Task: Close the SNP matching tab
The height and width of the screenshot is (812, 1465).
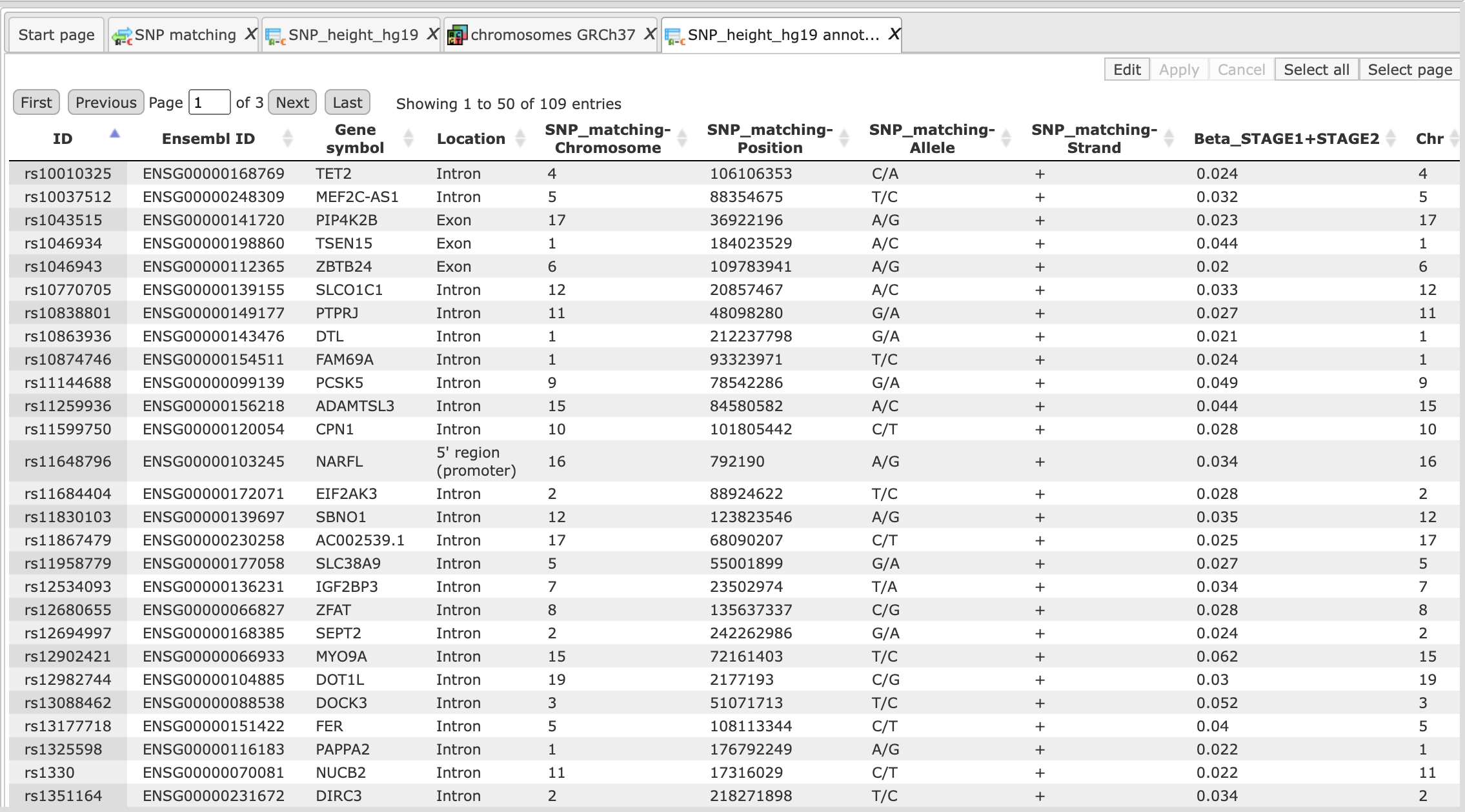Action: click(x=250, y=35)
